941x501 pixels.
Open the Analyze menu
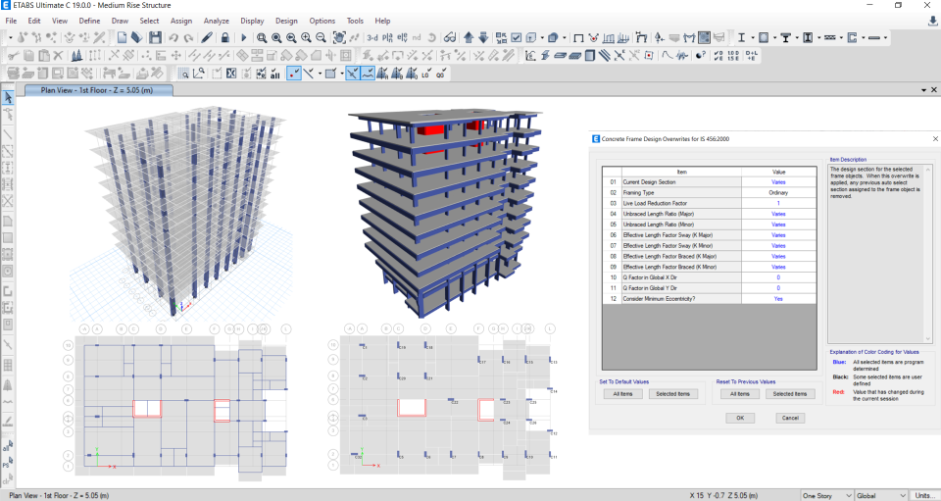(x=217, y=21)
